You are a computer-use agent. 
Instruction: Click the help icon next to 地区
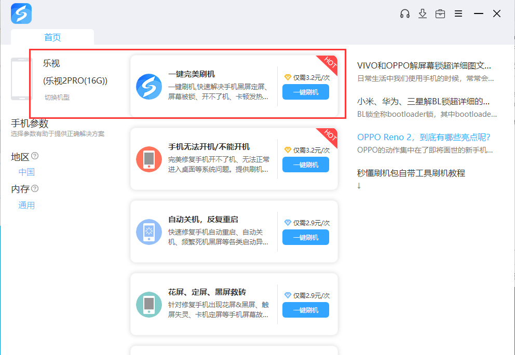coord(35,156)
